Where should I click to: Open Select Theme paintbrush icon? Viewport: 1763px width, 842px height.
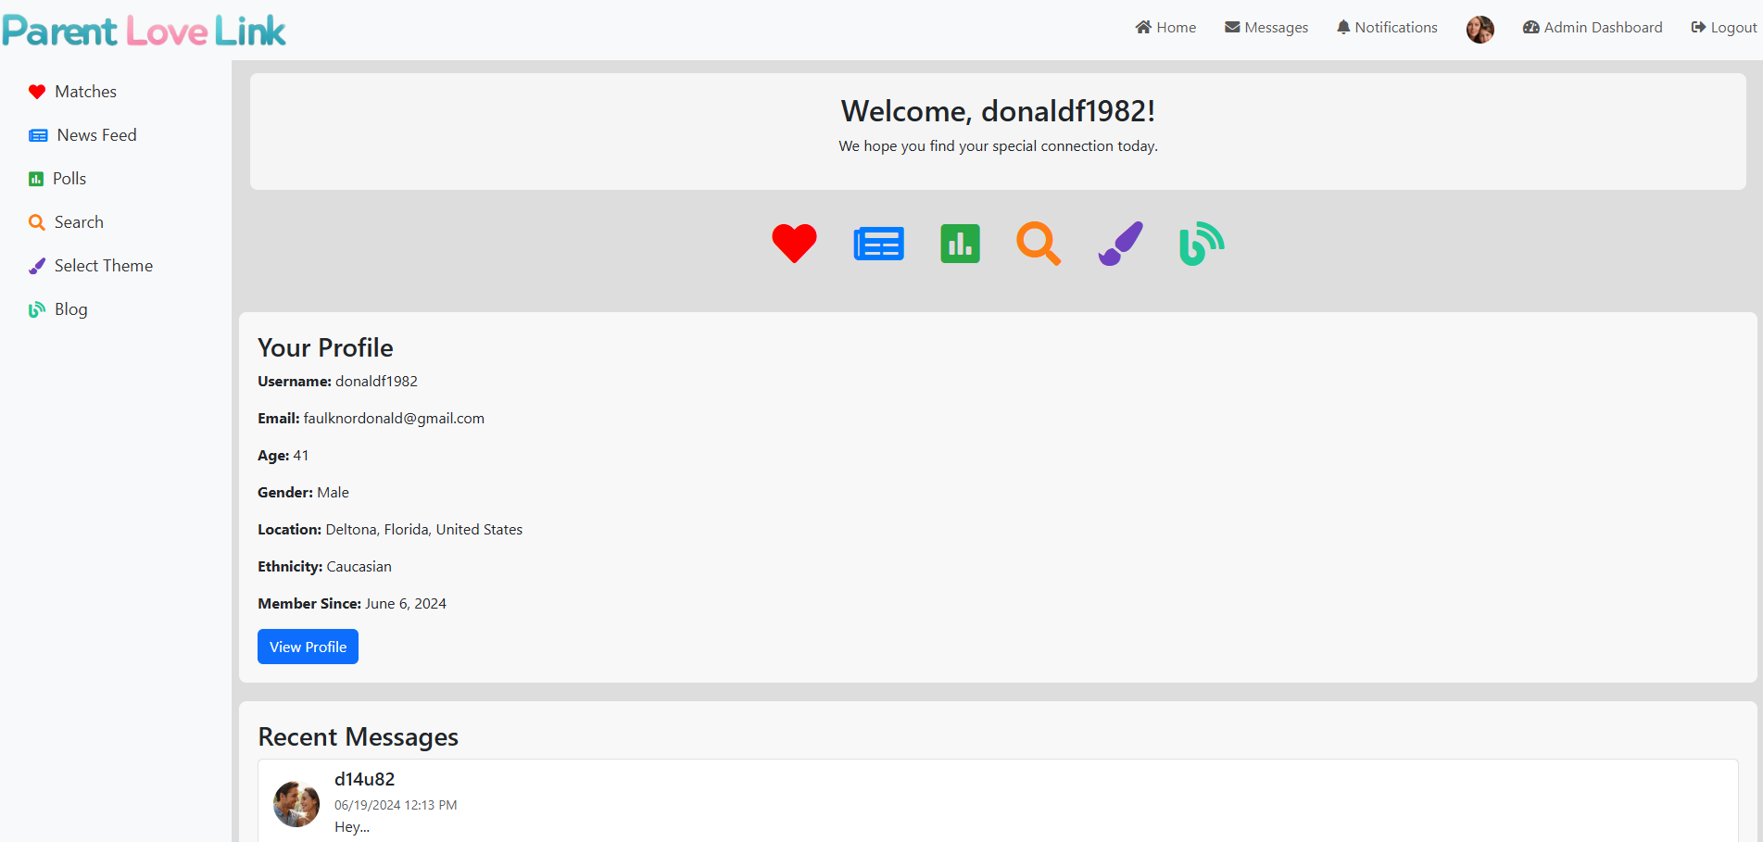click(x=37, y=265)
